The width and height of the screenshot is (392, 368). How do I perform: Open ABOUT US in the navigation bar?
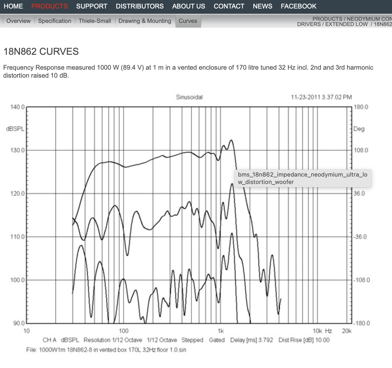tap(189, 6)
